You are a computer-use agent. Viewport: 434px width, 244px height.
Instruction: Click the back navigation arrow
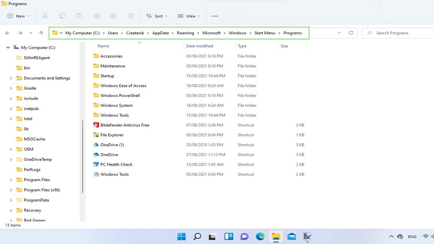7,33
